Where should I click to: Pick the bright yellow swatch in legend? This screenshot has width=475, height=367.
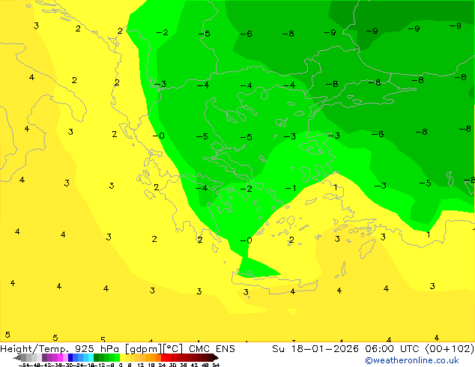(122, 357)
